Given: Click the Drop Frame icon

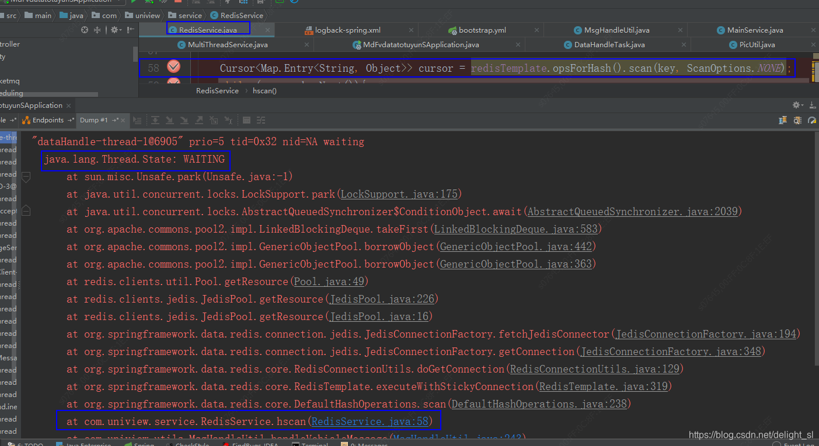Looking at the screenshot, I should 214,120.
